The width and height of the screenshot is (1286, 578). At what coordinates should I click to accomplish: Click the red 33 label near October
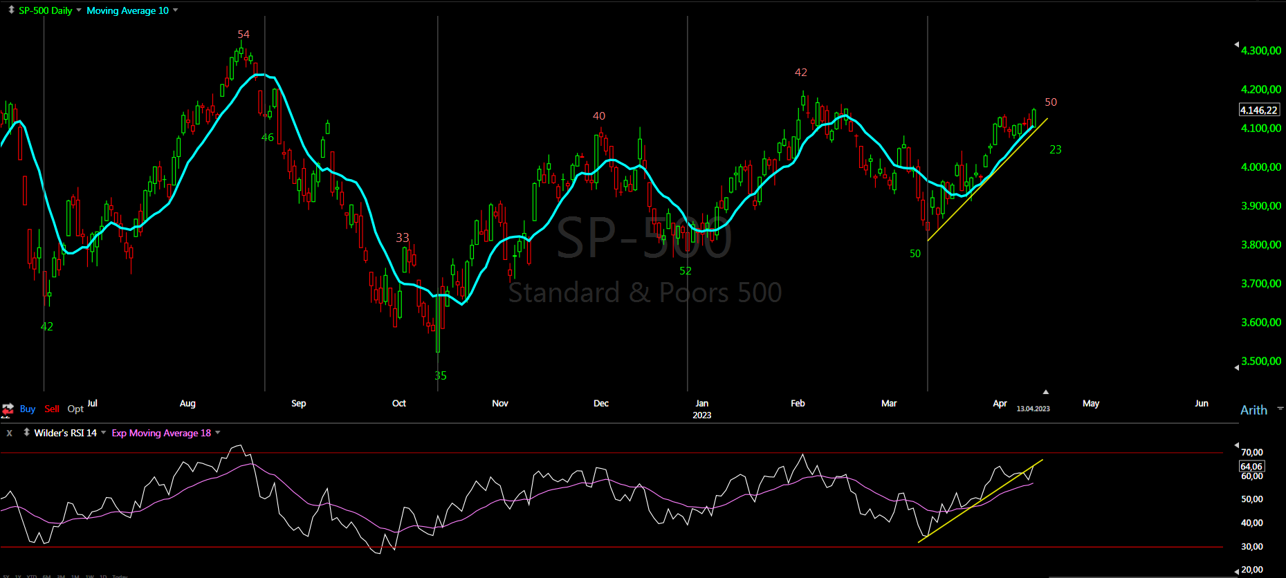click(403, 237)
